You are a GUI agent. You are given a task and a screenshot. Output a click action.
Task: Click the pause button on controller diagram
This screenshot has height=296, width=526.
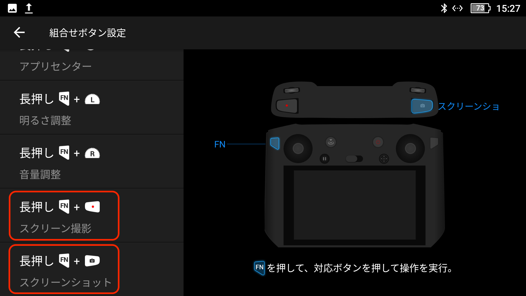tap(324, 159)
